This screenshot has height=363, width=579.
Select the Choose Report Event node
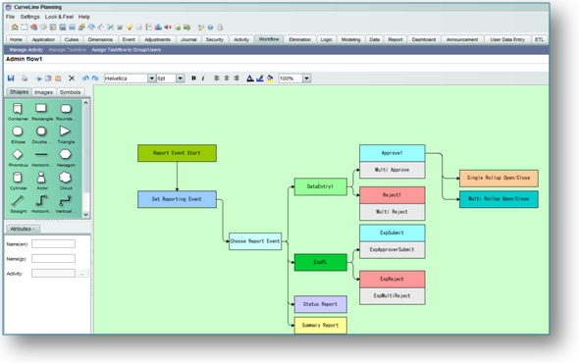255,241
